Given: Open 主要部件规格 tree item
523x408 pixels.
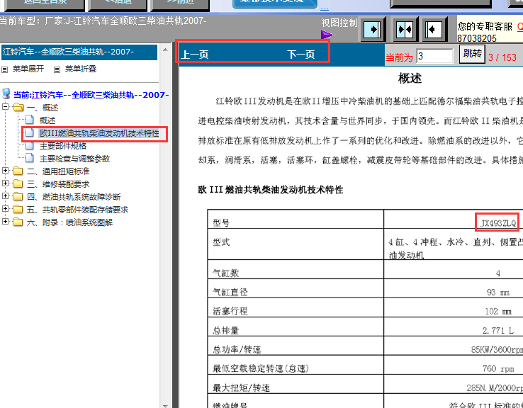Looking at the screenshot, I should (63, 146).
